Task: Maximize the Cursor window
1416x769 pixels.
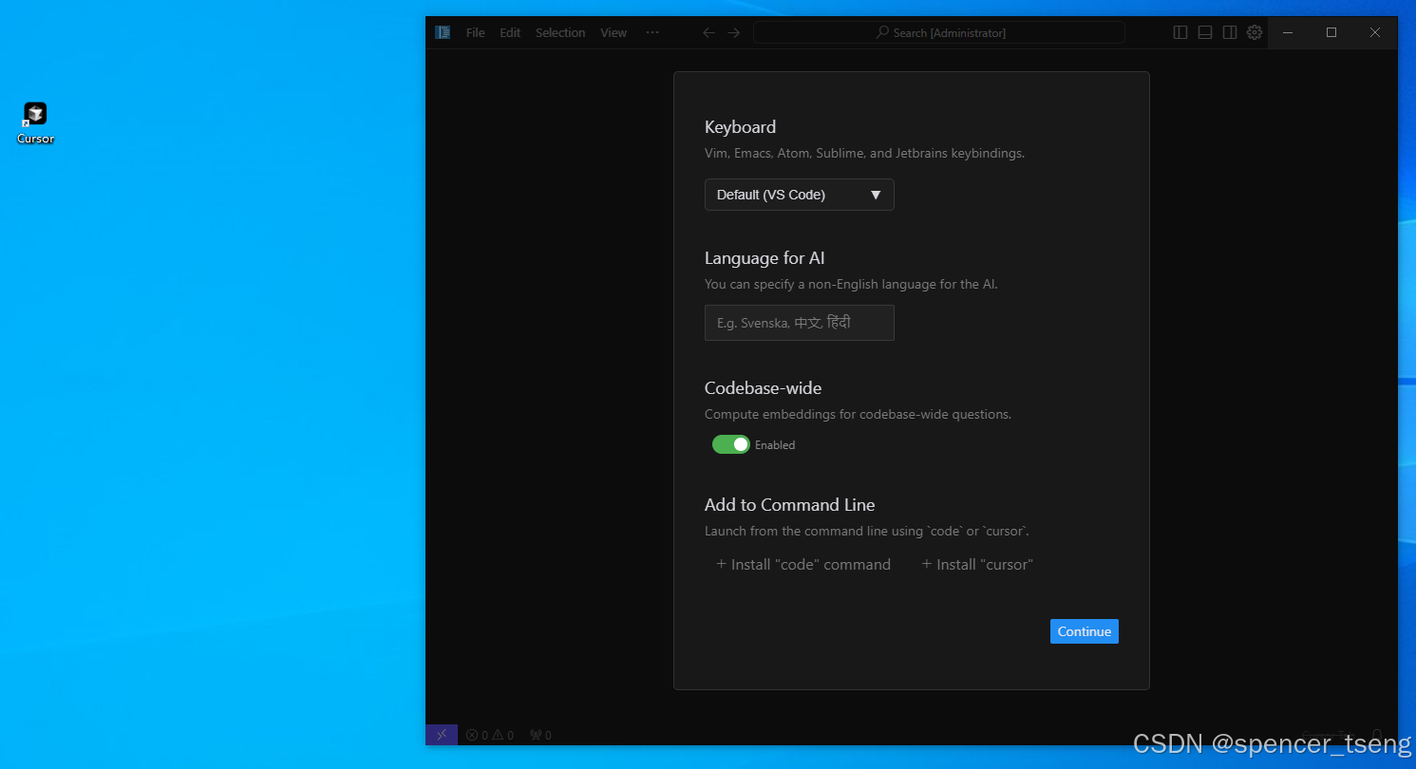Action: click(1331, 32)
